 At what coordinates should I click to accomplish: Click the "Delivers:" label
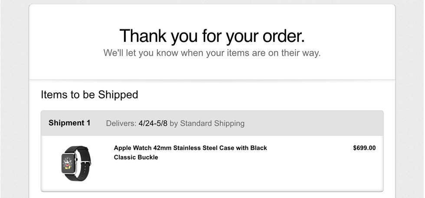coord(121,123)
